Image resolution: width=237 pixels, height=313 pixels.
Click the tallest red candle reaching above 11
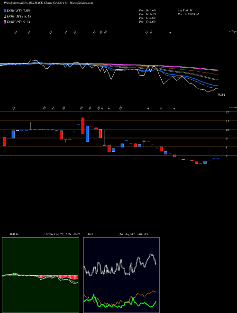(x=83, y=126)
